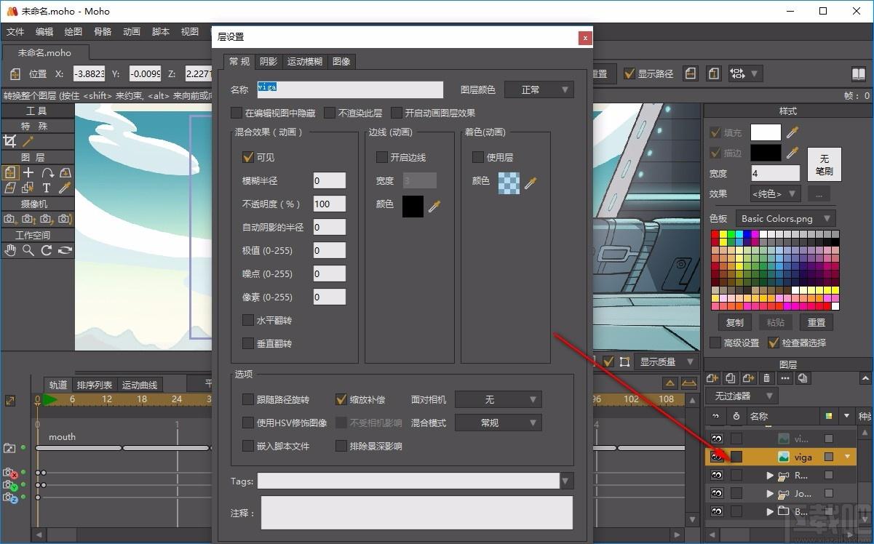This screenshot has width=874, height=544.
Task: Select the curved arrow follow path tool
Action: point(47,172)
